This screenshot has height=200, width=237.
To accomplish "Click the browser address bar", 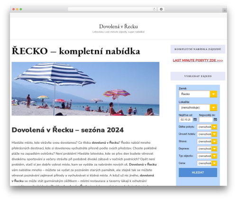I will [112, 9].
